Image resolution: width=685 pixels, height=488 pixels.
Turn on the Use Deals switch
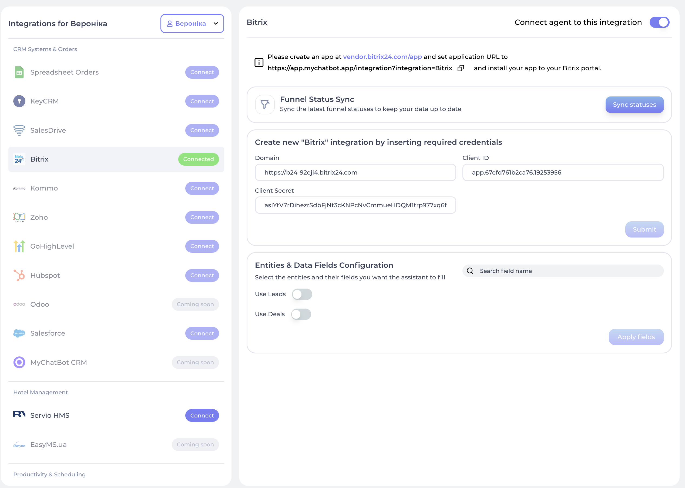click(x=301, y=314)
